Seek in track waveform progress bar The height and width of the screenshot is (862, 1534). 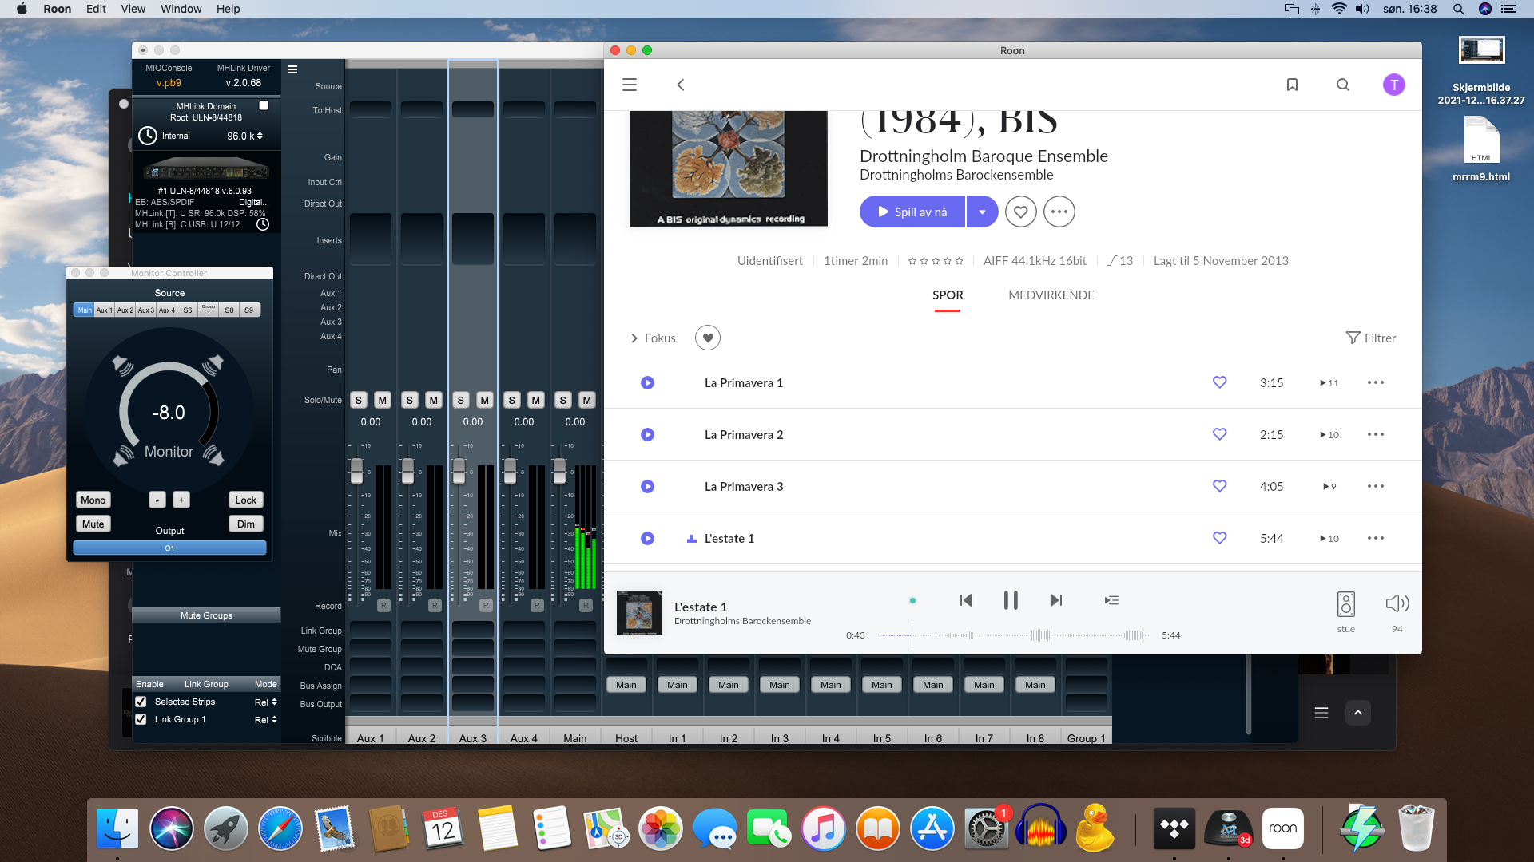click(x=1013, y=635)
